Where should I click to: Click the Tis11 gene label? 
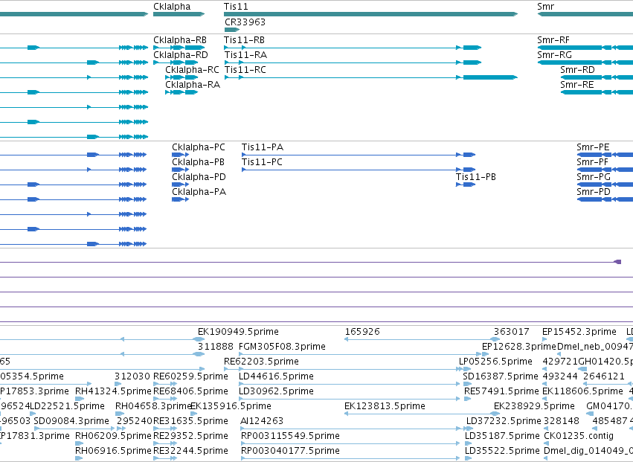tap(236, 7)
